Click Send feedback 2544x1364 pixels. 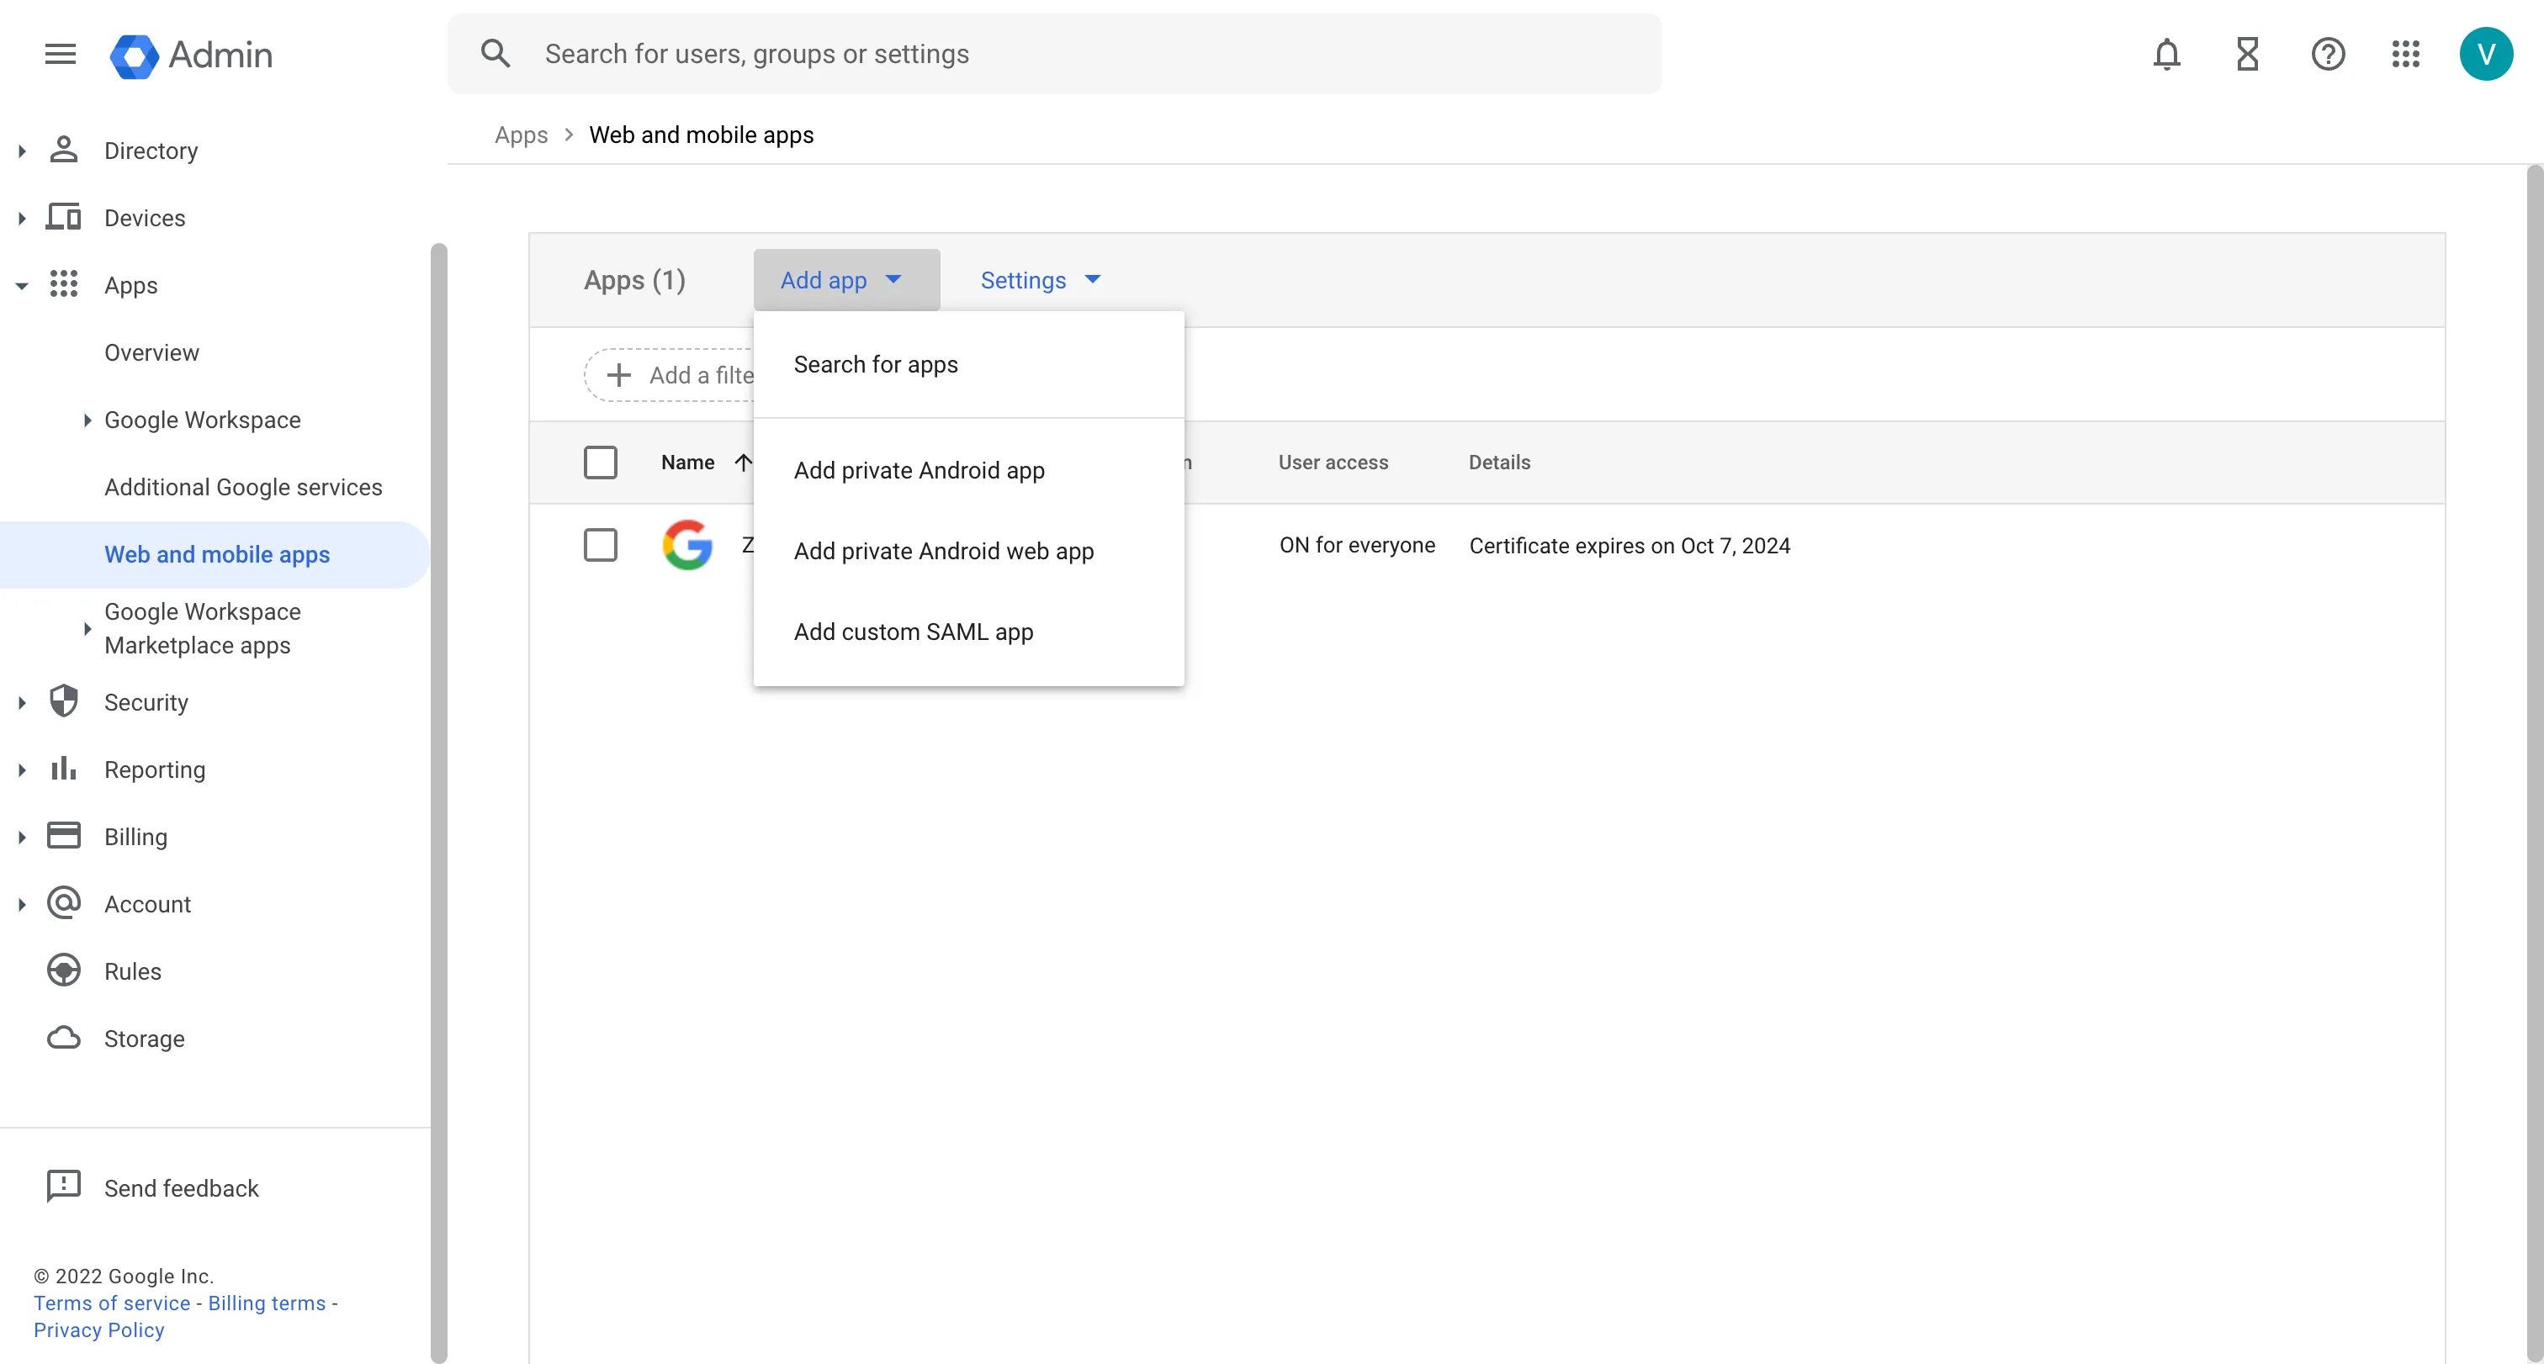pyautogui.click(x=181, y=1187)
